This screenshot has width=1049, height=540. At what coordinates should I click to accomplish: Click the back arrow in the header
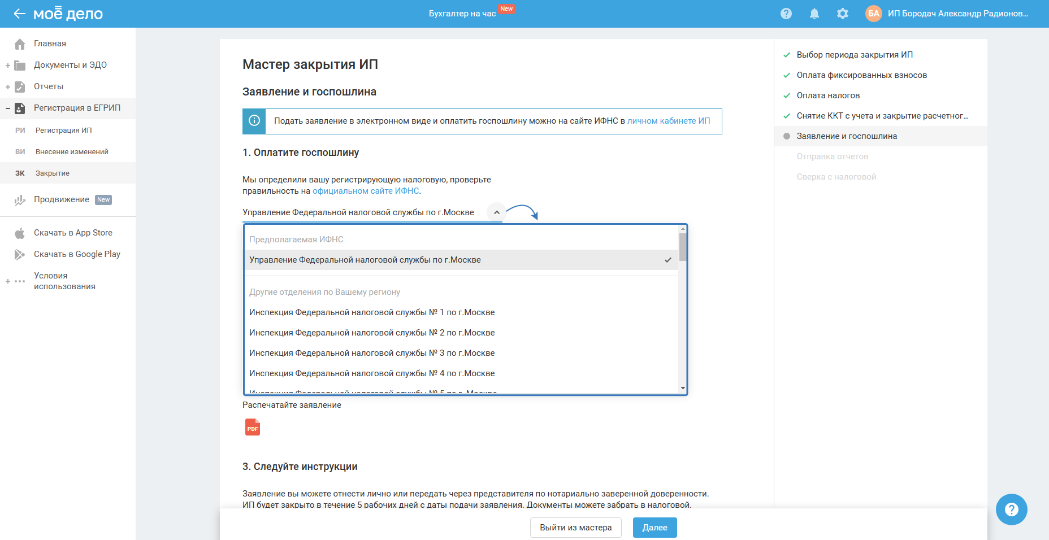(x=20, y=14)
